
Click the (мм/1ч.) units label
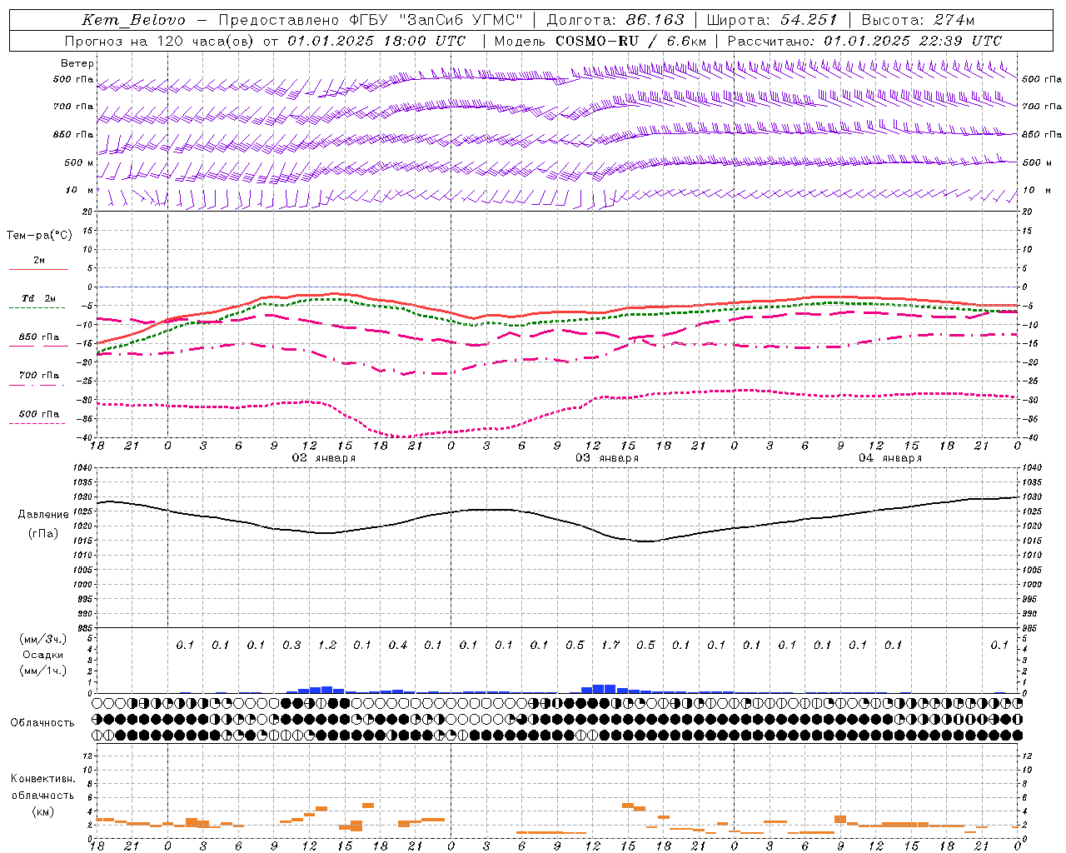point(43,671)
